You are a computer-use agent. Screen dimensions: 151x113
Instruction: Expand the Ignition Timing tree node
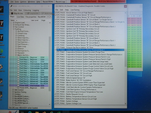[13, 92]
